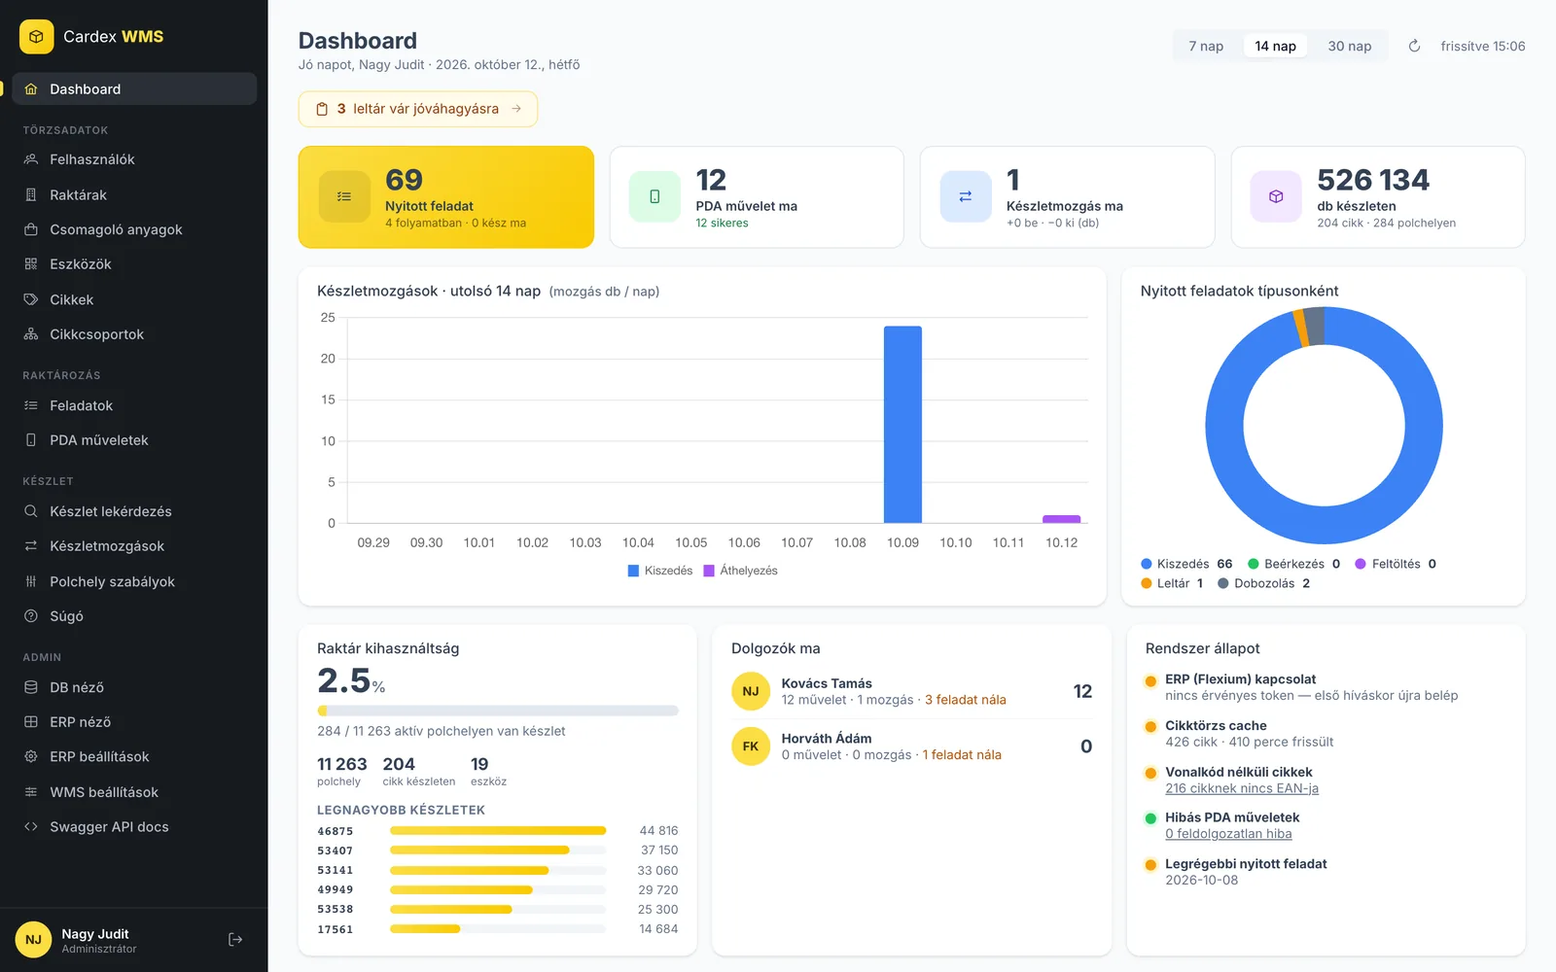Click the swap arrows icon on Készletmozgás ma card

click(966, 196)
